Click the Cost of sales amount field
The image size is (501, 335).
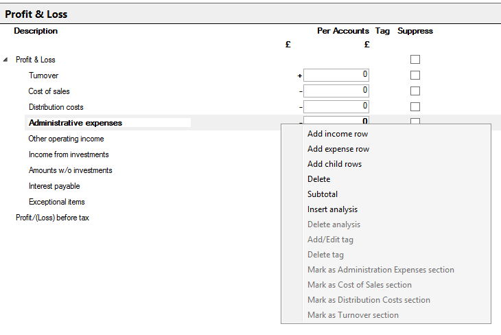(336, 91)
